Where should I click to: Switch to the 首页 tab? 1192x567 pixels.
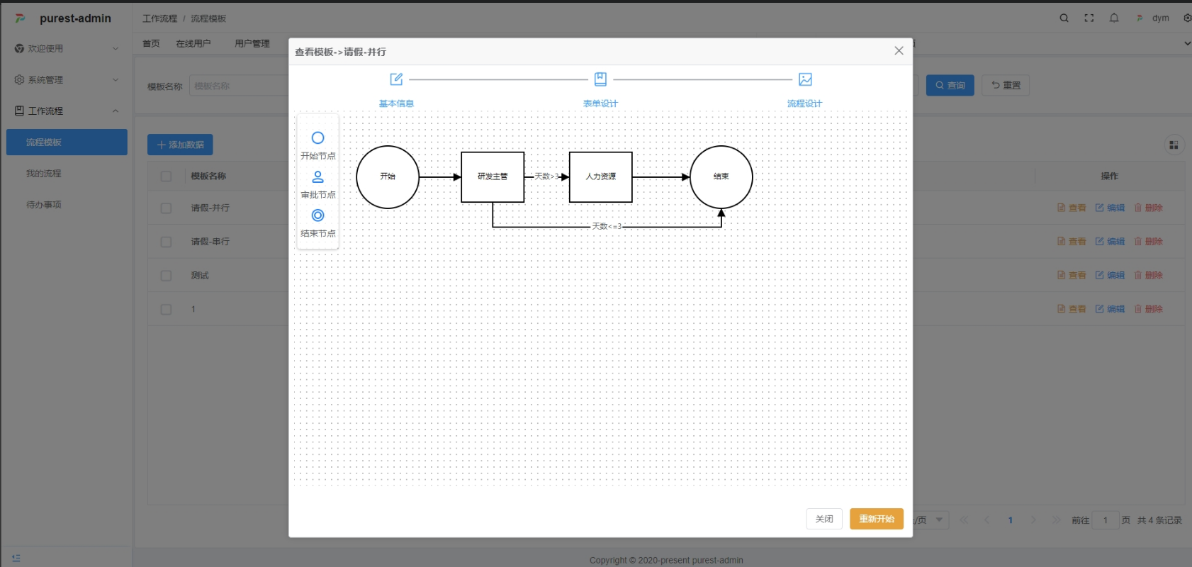click(151, 43)
